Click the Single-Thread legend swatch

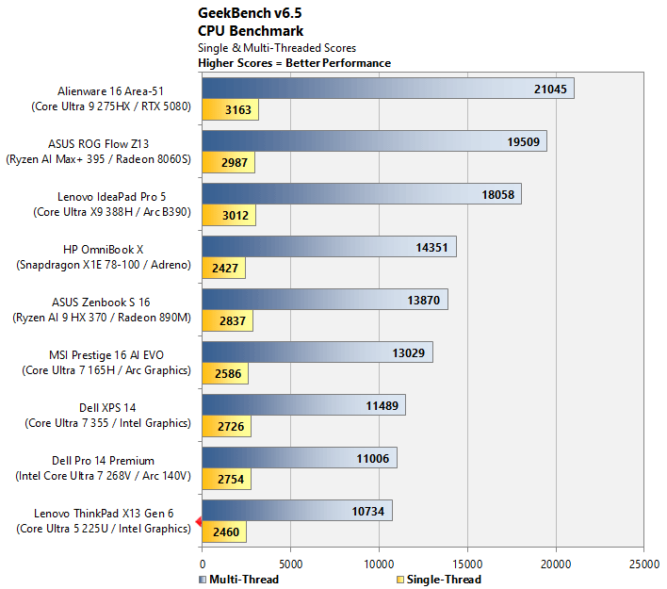point(399,580)
